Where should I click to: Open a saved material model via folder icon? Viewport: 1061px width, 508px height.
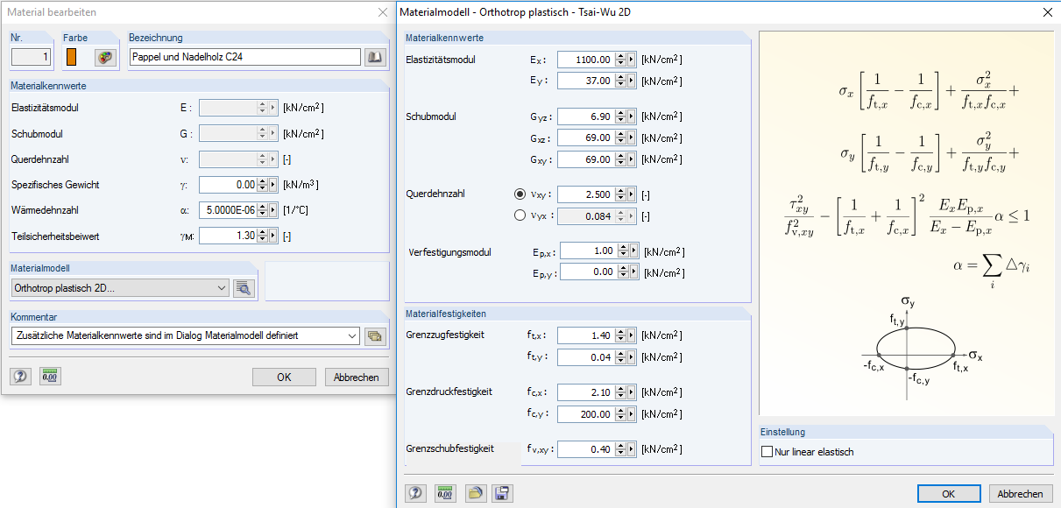point(474,493)
